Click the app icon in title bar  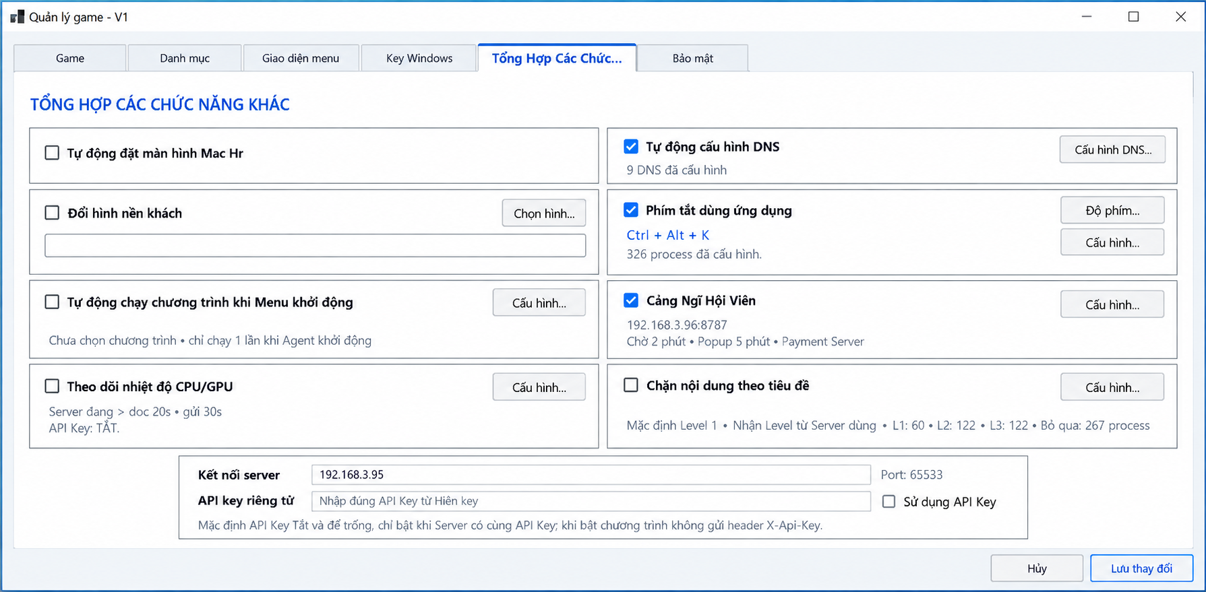pyautogui.click(x=17, y=17)
